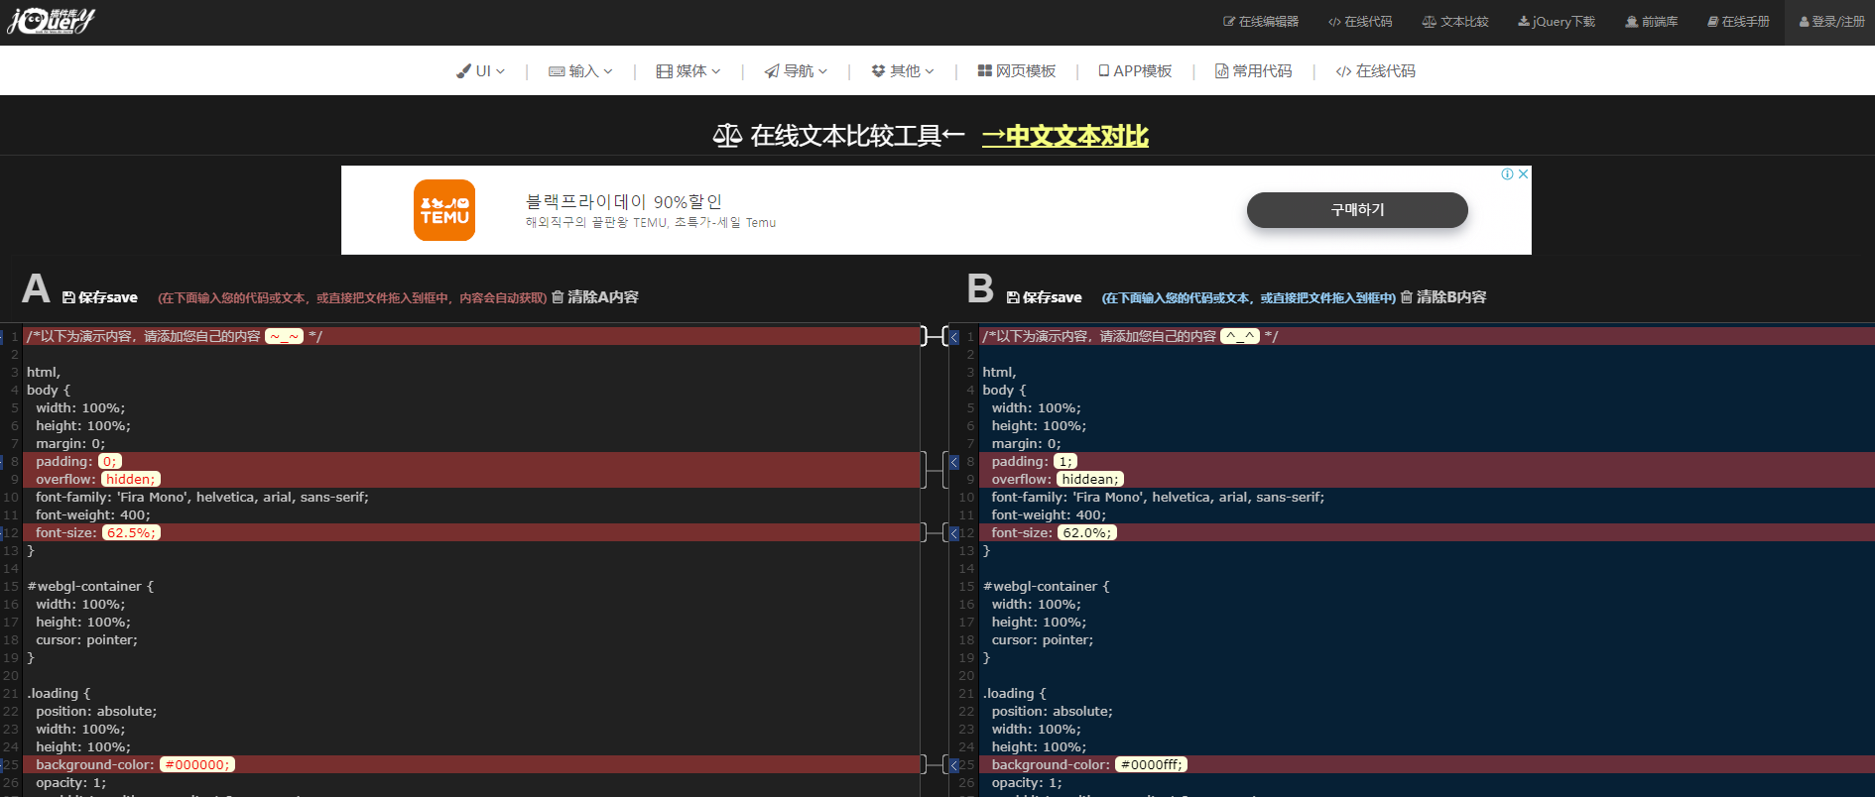Click 登录/注册 to sign in
The height and width of the screenshot is (797, 1875).
click(x=1831, y=22)
